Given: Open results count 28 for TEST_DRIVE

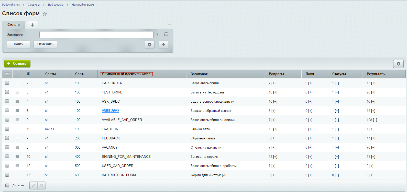Looking at the screenshot, I should click(368, 92).
